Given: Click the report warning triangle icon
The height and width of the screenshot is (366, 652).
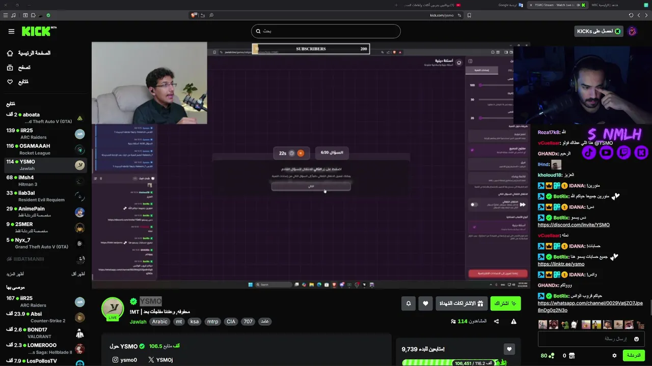Looking at the screenshot, I should click(x=513, y=321).
